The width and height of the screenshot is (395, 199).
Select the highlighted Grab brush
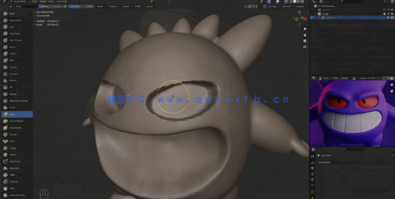tap(17, 114)
